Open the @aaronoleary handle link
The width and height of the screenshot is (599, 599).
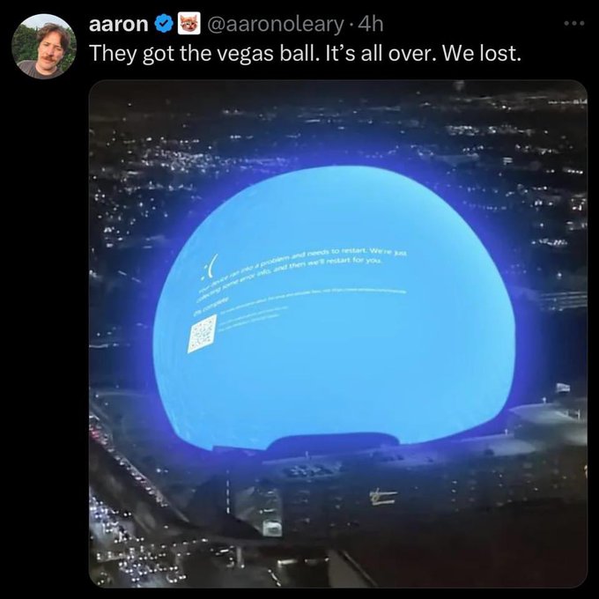tap(275, 25)
